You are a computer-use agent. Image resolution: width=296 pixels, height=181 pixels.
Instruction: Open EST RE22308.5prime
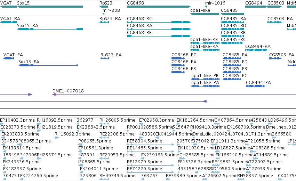pos(117,134)
